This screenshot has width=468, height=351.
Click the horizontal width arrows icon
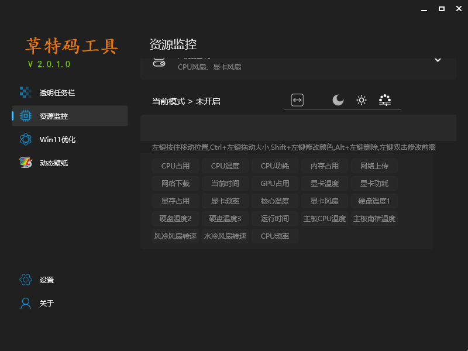[297, 101]
